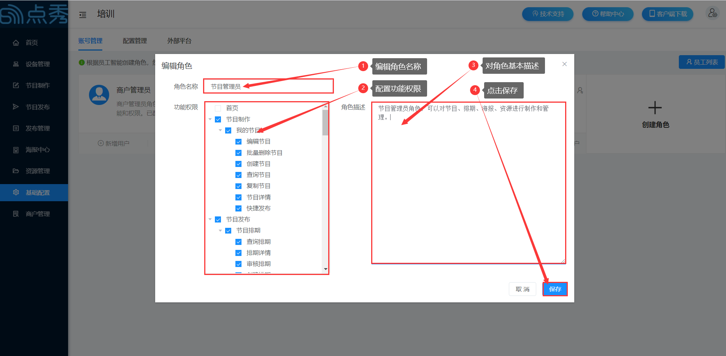This screenshot has height=356, width=726.
Task: Uncheck the 审核排期 checkbox
Action: click(238, 264)
